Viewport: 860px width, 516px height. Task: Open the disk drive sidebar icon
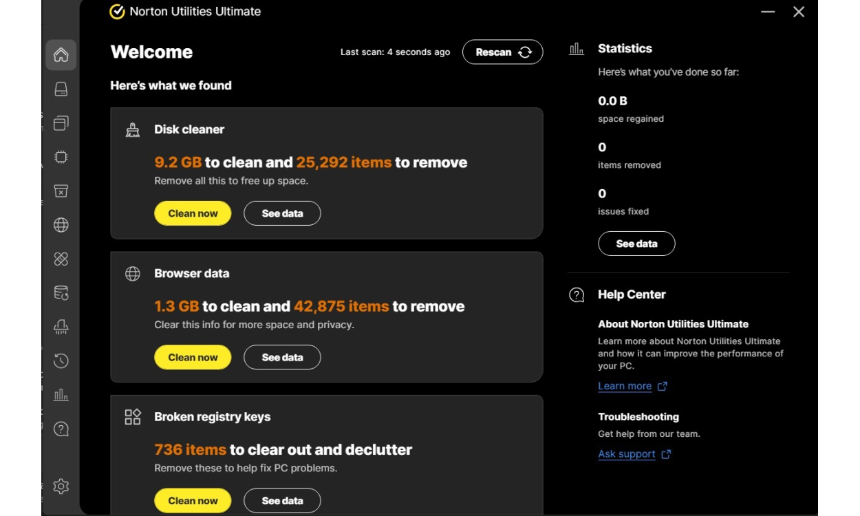pyautogui.click(x=61, y=89)
